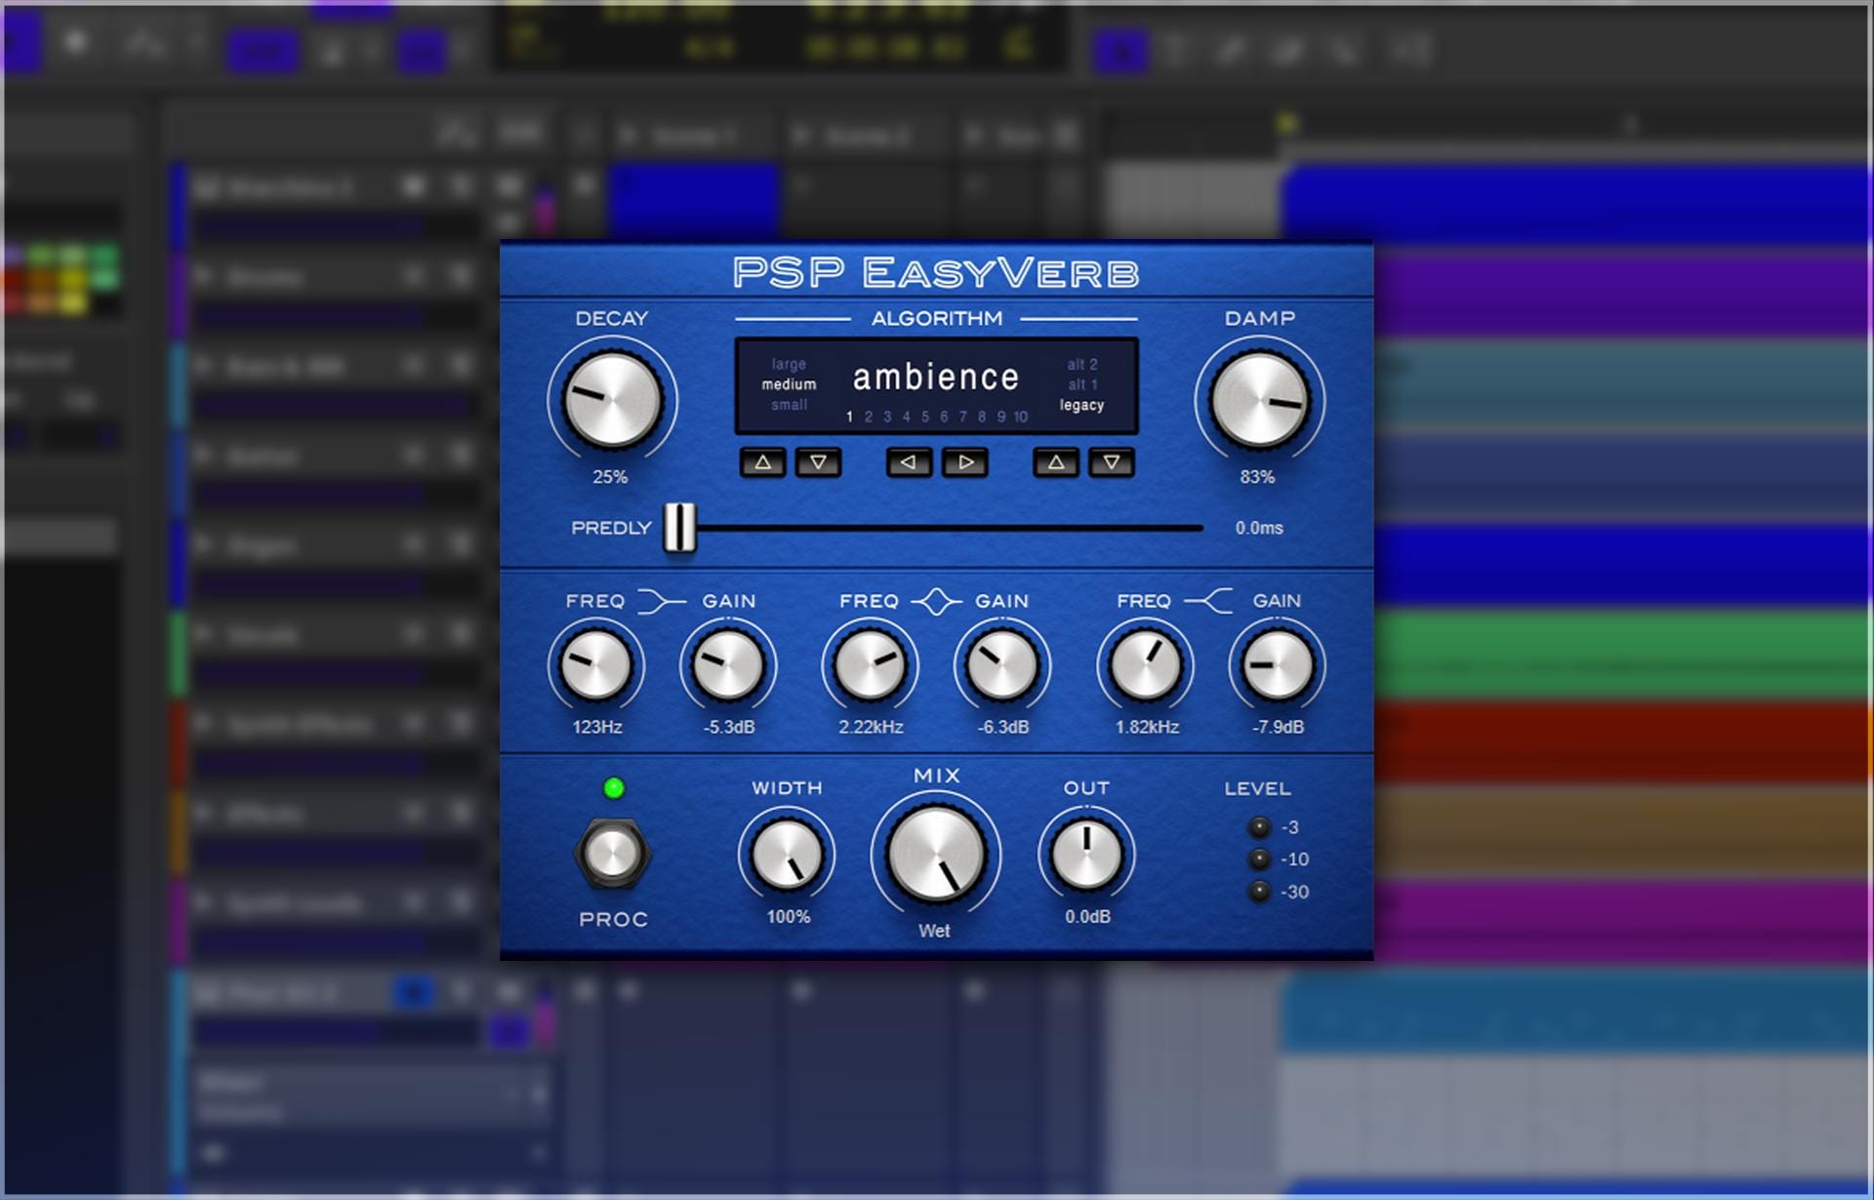
Task: Click the 0.0dB output value
Action: point(1087,917)
